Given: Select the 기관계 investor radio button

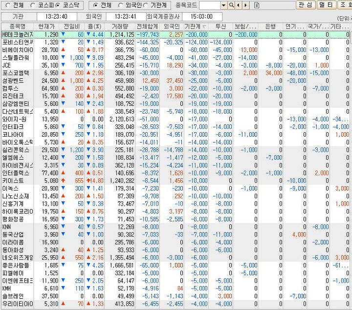Looking at the screenshot, I should coord(145,5).
